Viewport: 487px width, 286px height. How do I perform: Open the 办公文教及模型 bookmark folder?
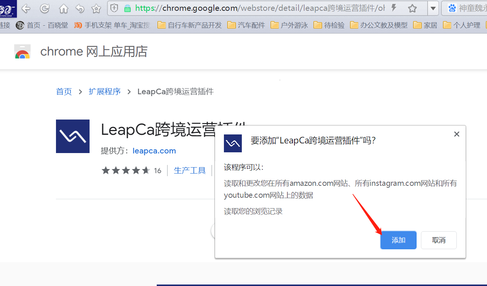click(379, 25)
